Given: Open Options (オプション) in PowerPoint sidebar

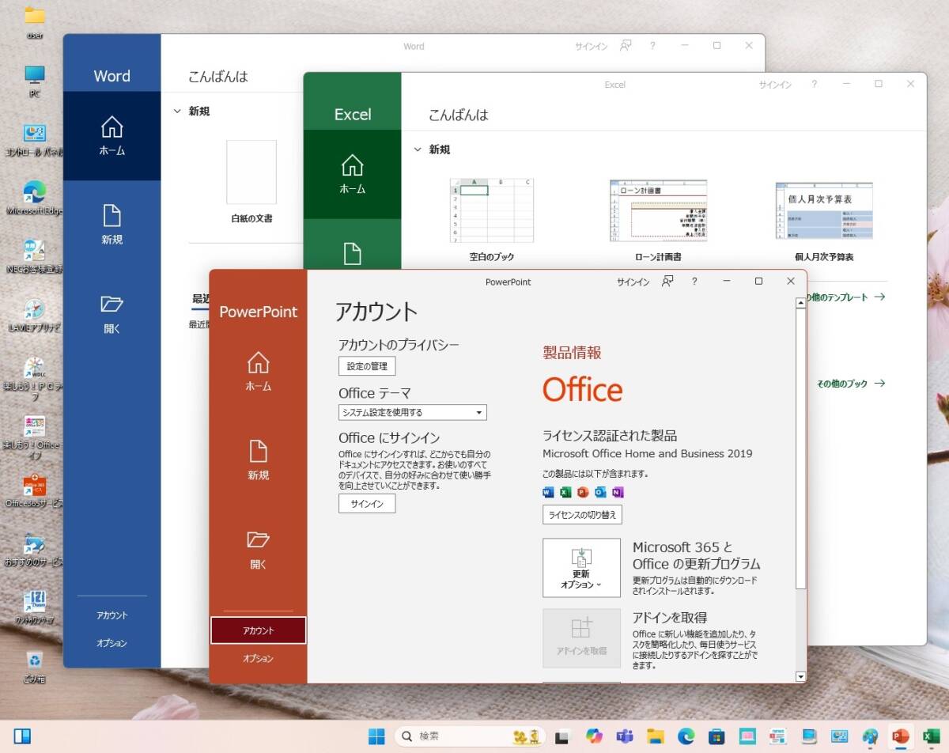Looking at the screenshot, I should (x=258, y=658).
